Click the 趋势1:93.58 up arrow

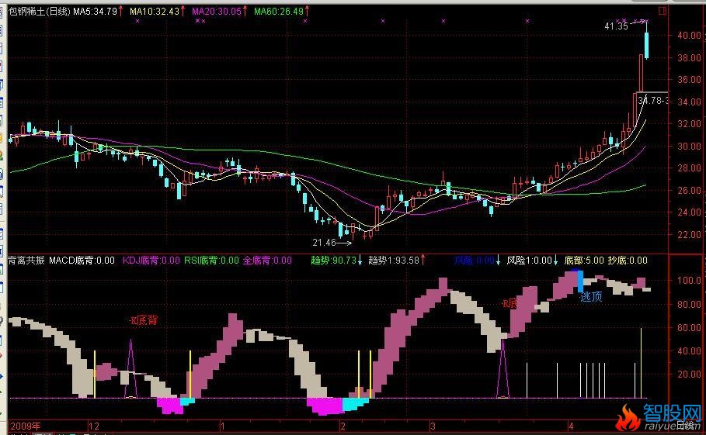[x=424, y=261]
